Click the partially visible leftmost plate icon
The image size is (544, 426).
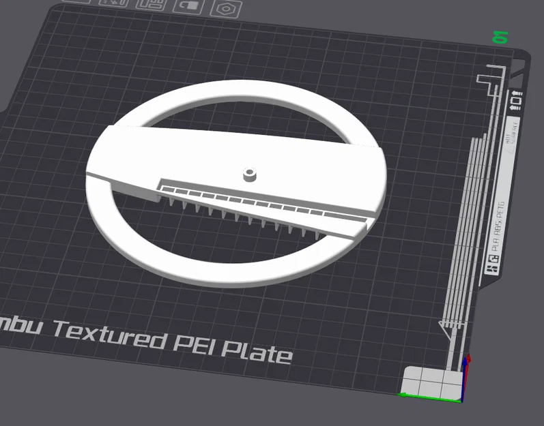point(76,1)
